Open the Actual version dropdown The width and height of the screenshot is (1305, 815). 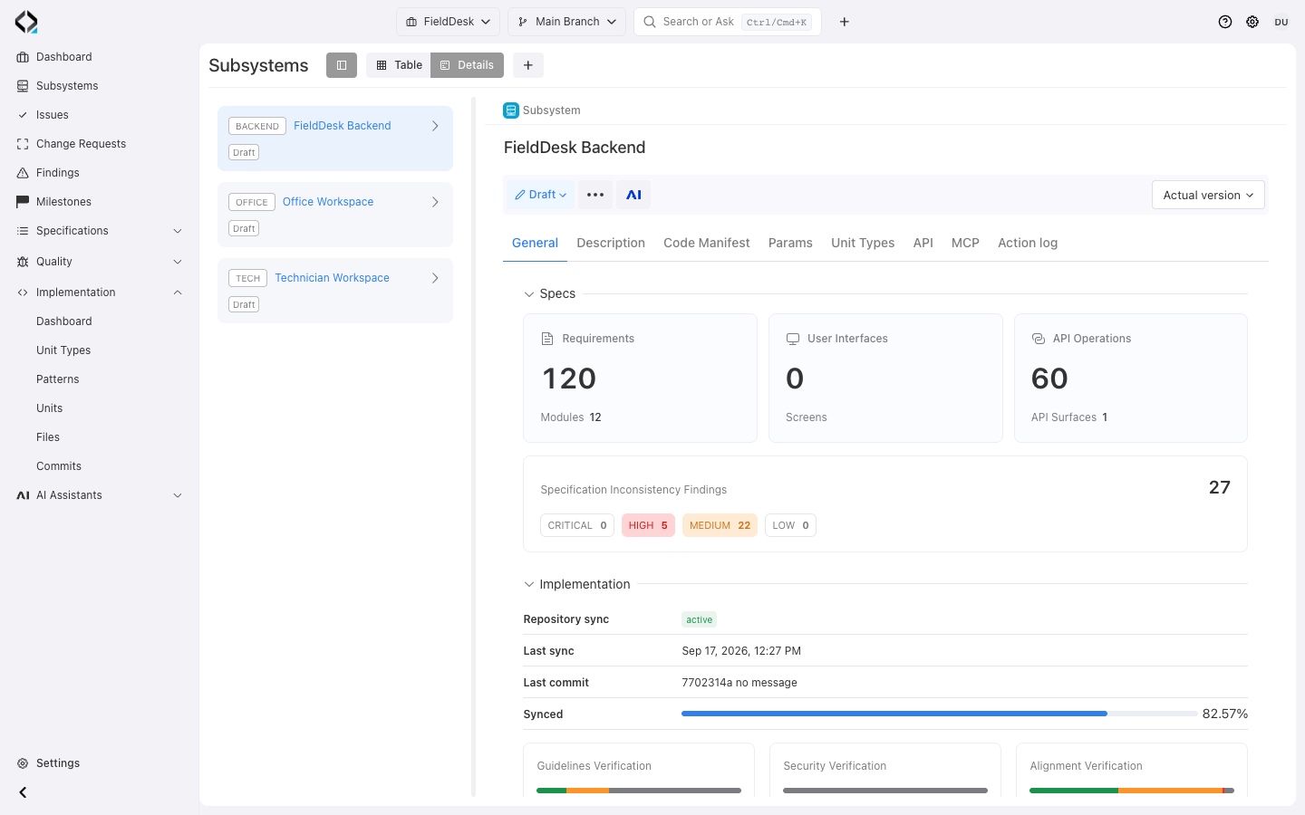point(1208,195)
